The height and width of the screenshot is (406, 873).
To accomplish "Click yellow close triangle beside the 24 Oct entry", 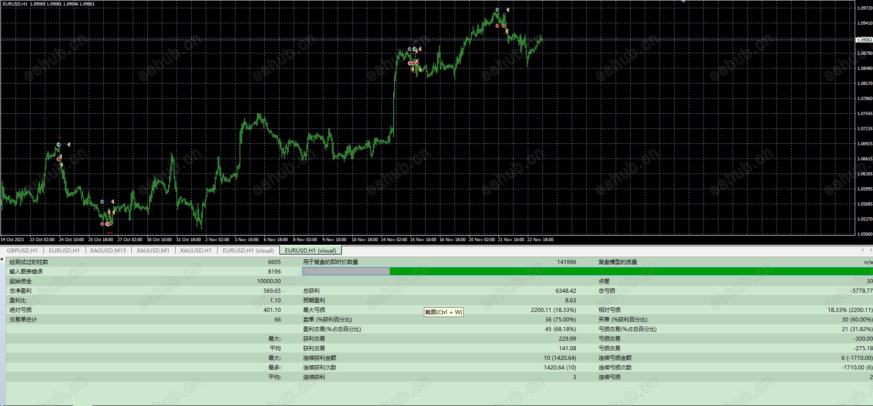I will point(69,144).
